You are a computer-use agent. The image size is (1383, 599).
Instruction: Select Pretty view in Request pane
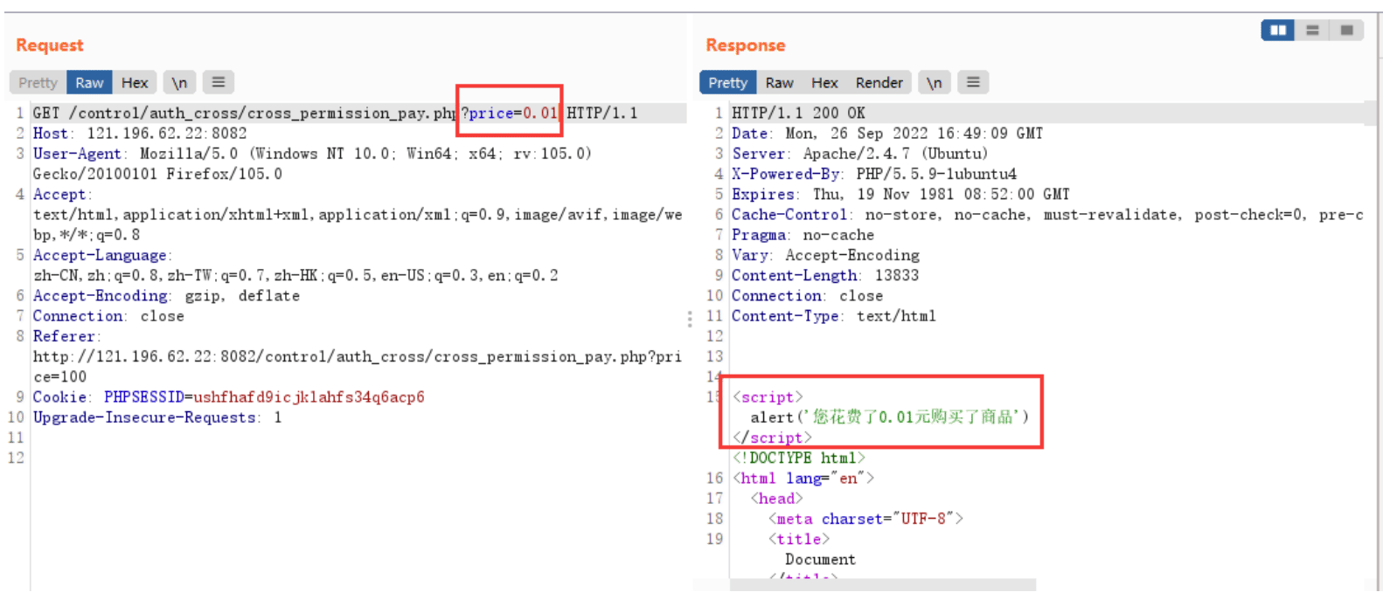tap(38, 82)
